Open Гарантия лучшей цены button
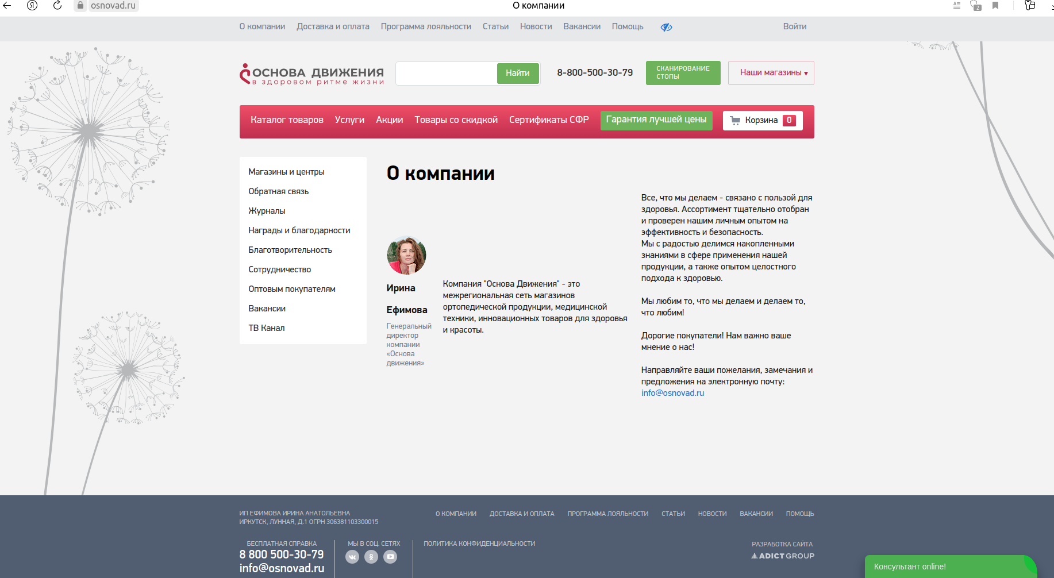This screenshot has height=578, width=1054. click(x=656, y=120)
